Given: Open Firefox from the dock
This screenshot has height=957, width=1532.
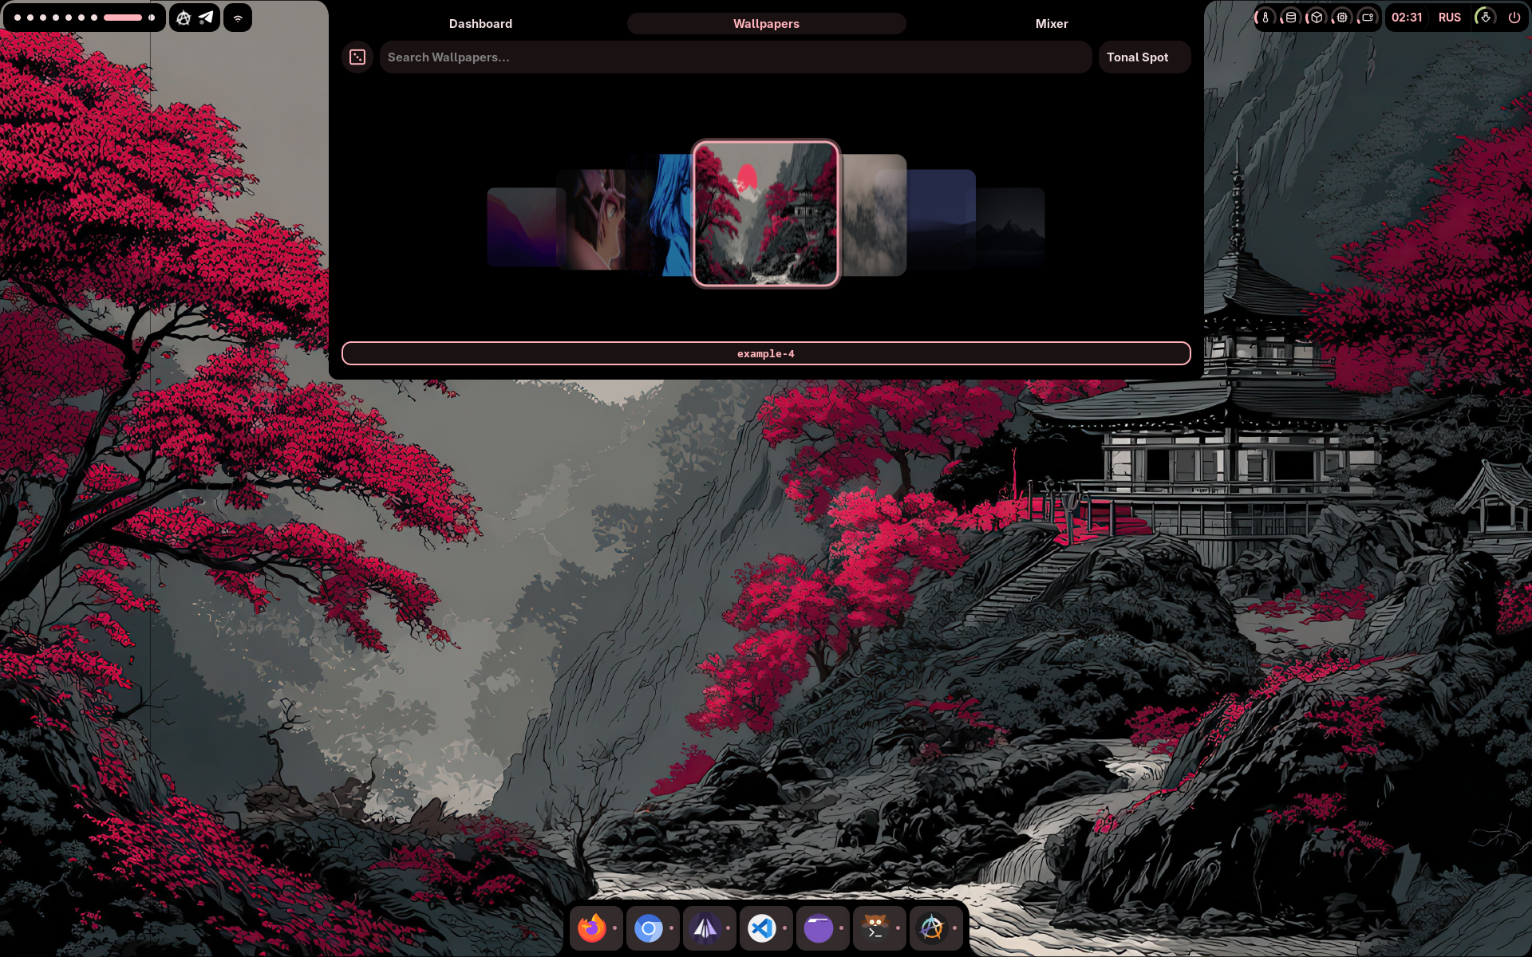Looking at the screenshot, I should [x=591, y=927].
